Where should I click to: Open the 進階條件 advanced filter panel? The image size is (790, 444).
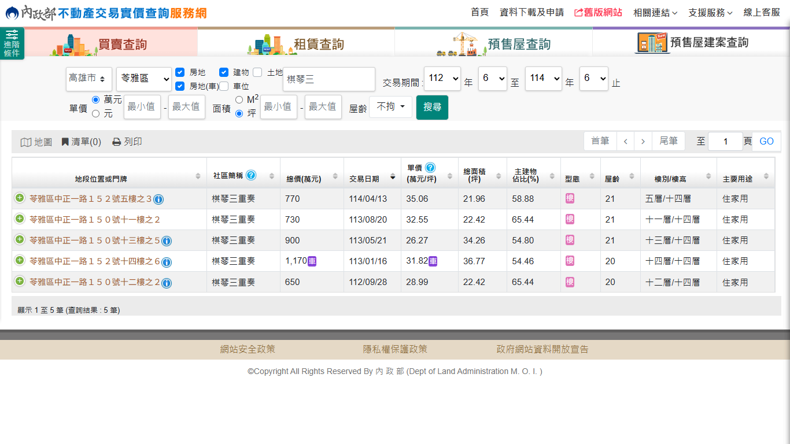[x=12, y=43]
